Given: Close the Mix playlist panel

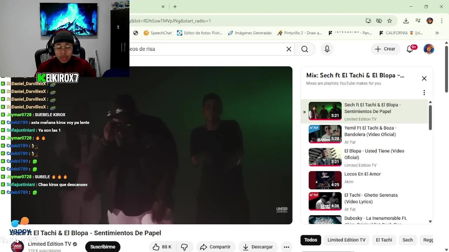Looking at the screenshot, I should 424,78.
